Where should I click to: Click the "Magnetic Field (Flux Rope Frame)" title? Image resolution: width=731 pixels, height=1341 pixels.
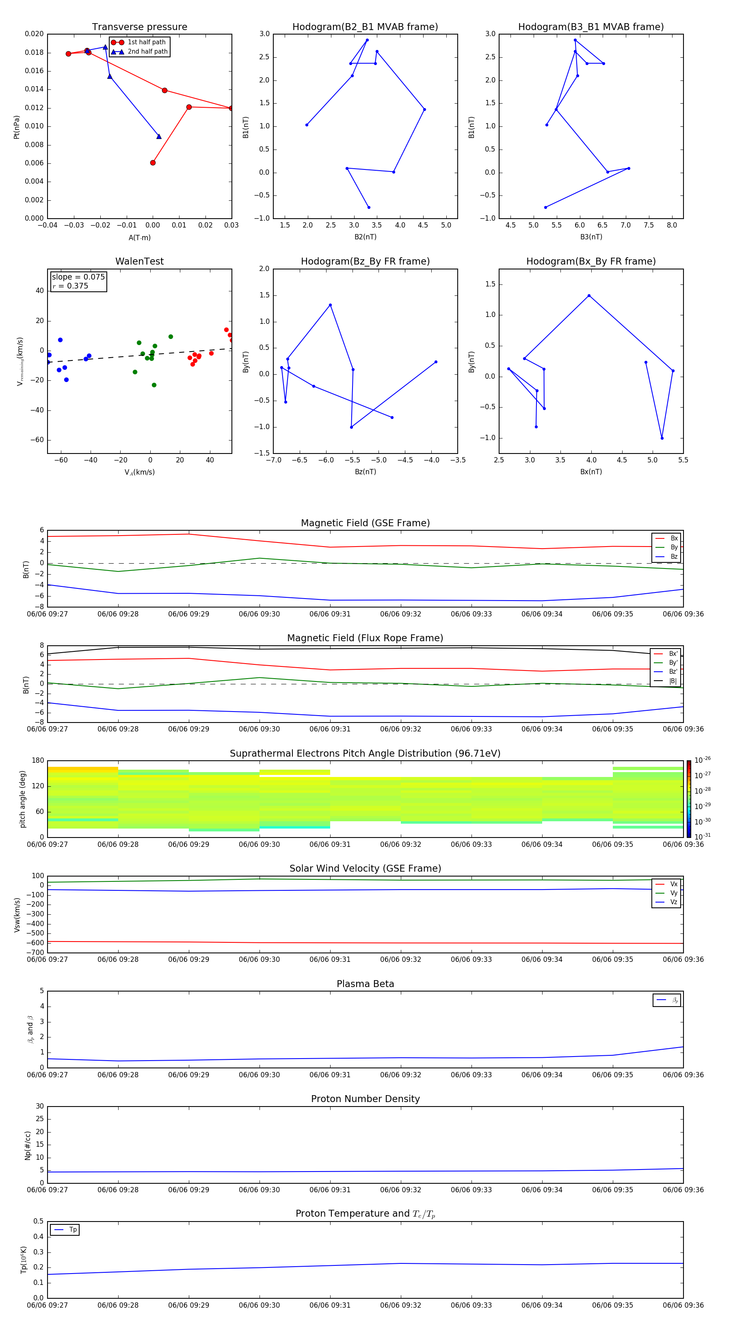click(365, 638)
